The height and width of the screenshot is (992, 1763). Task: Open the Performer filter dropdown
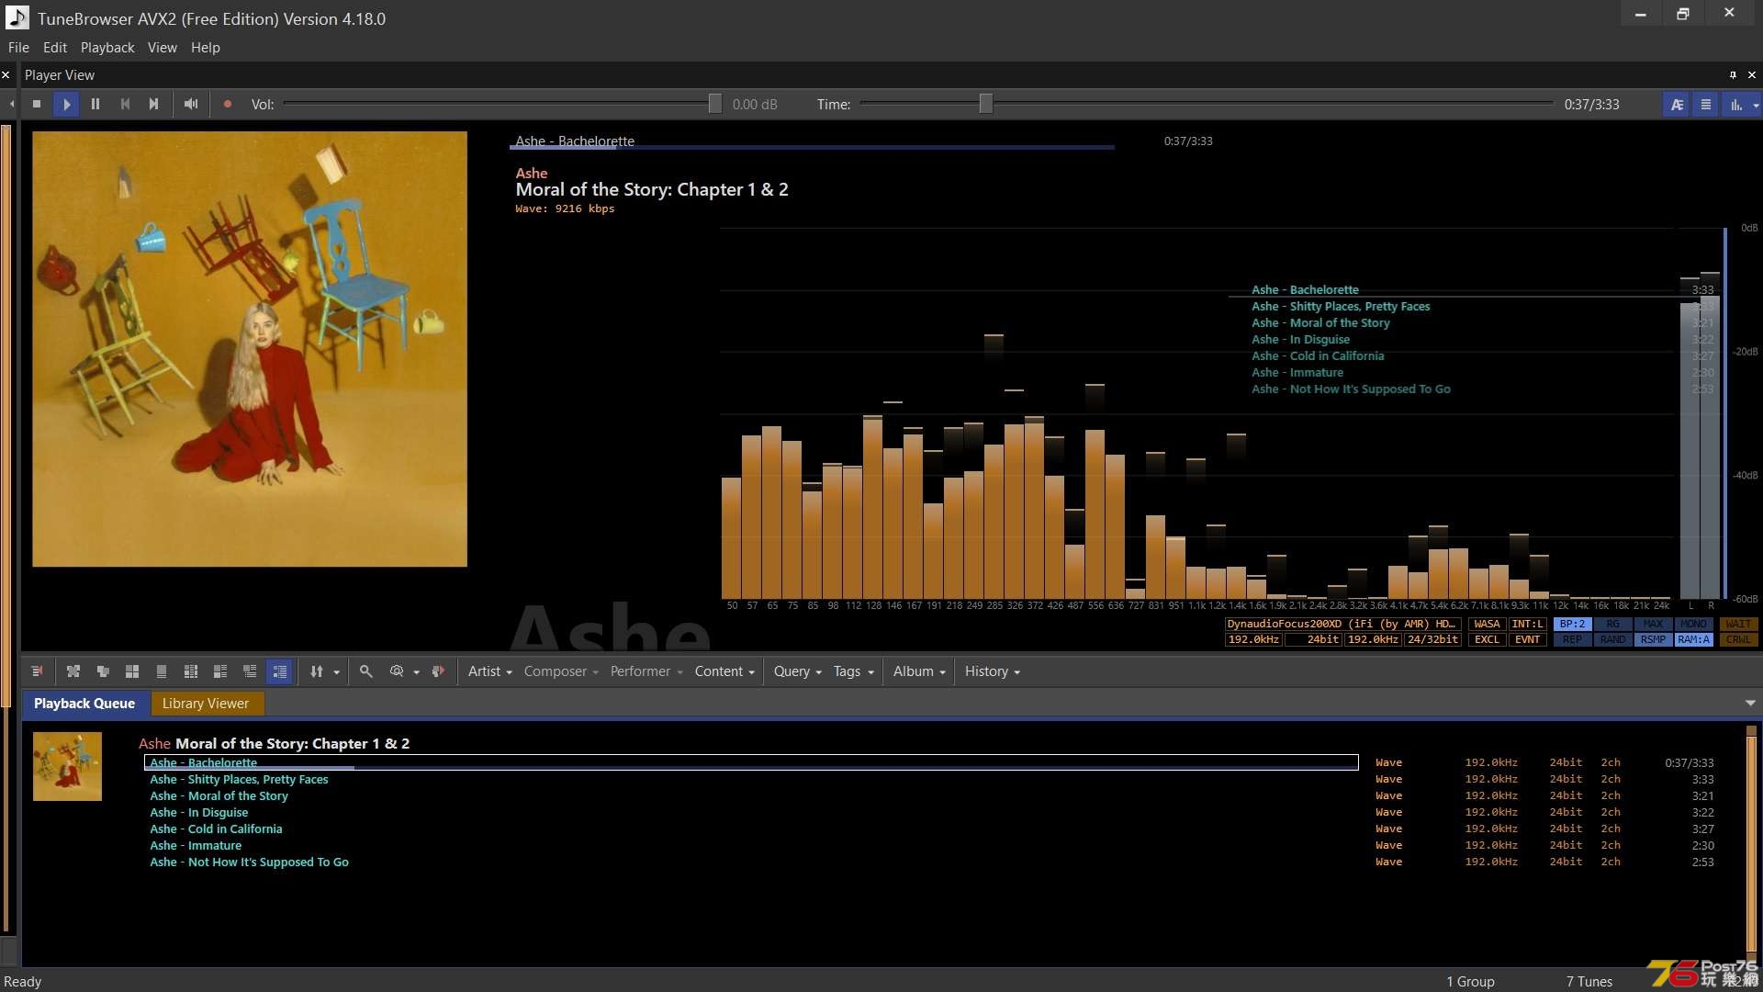coord(646,671)
